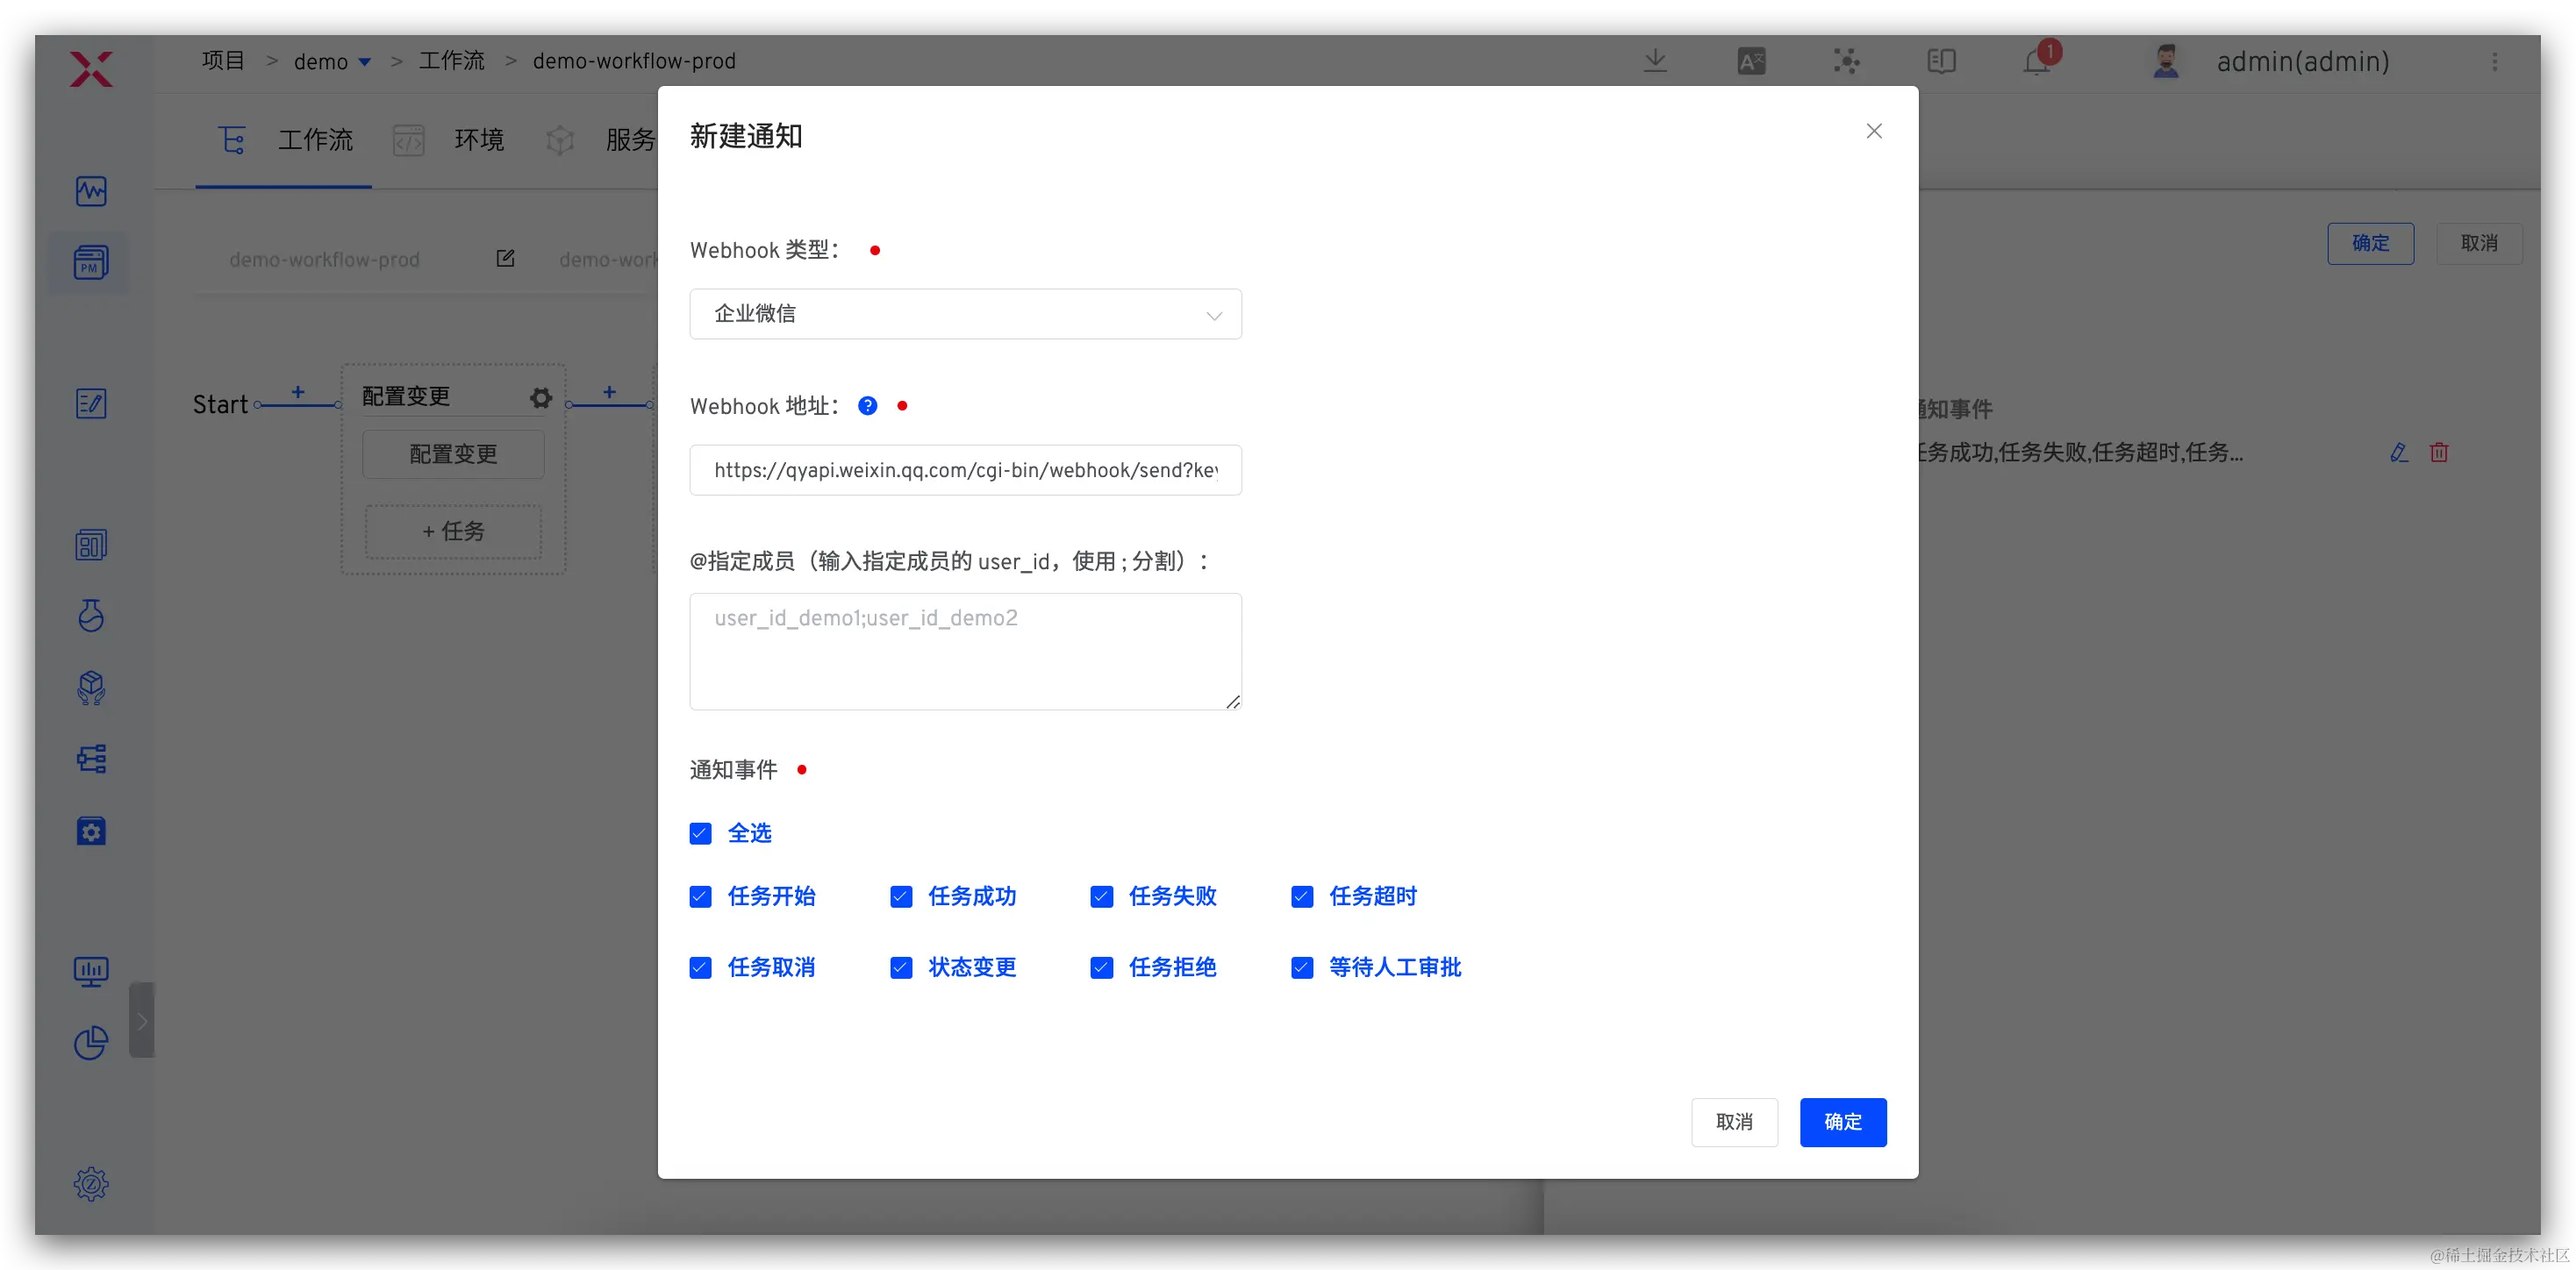Click the gear icon on 配置变更 stage

pos(541,398)
